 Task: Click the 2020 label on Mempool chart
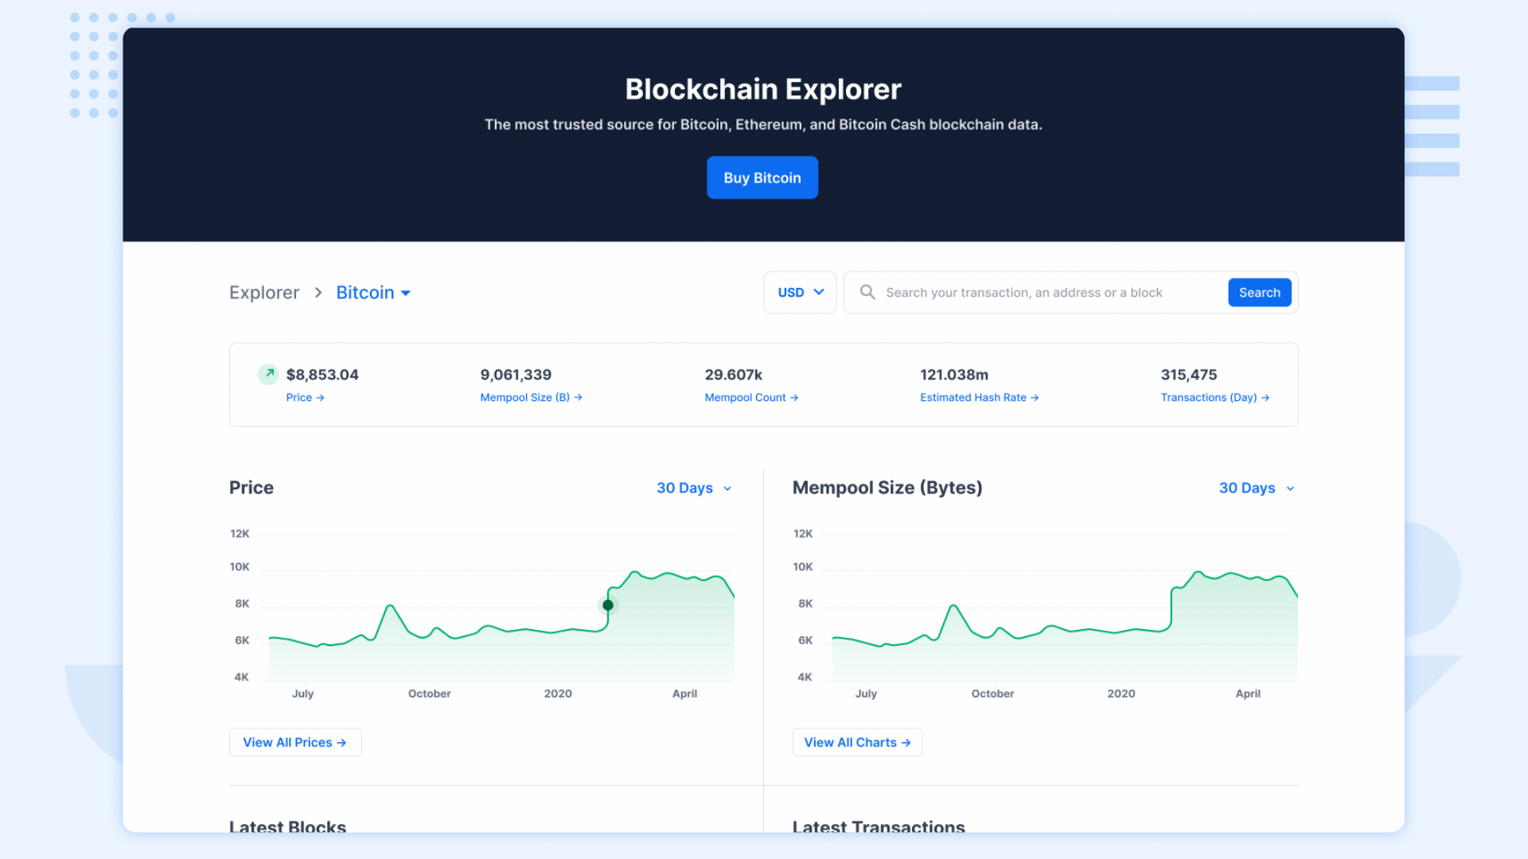[1121, 694]
